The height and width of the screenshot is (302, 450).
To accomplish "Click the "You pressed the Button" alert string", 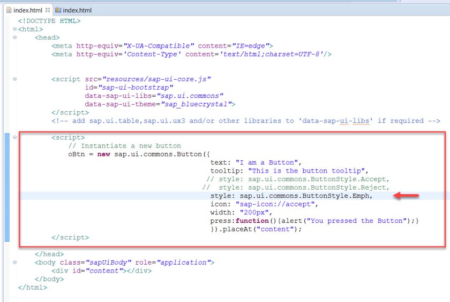I will pyautogui.click(x=357, y=220).
